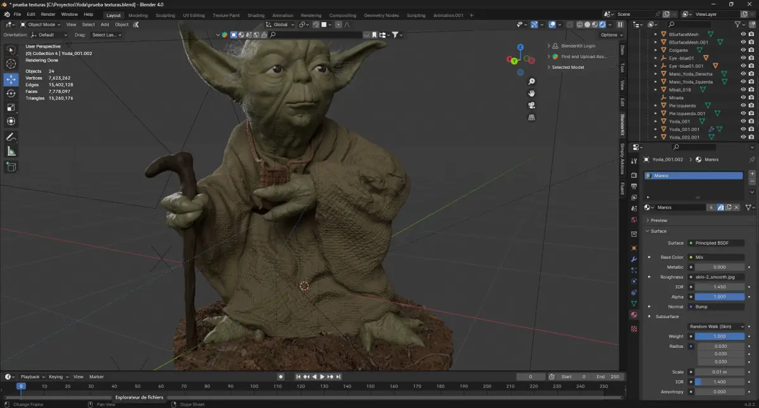Switch to solid viewport shading

point(586,25)
